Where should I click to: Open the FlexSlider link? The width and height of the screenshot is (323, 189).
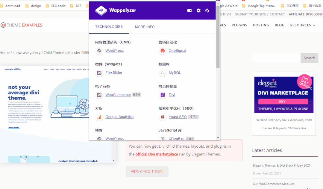point(114,72)
